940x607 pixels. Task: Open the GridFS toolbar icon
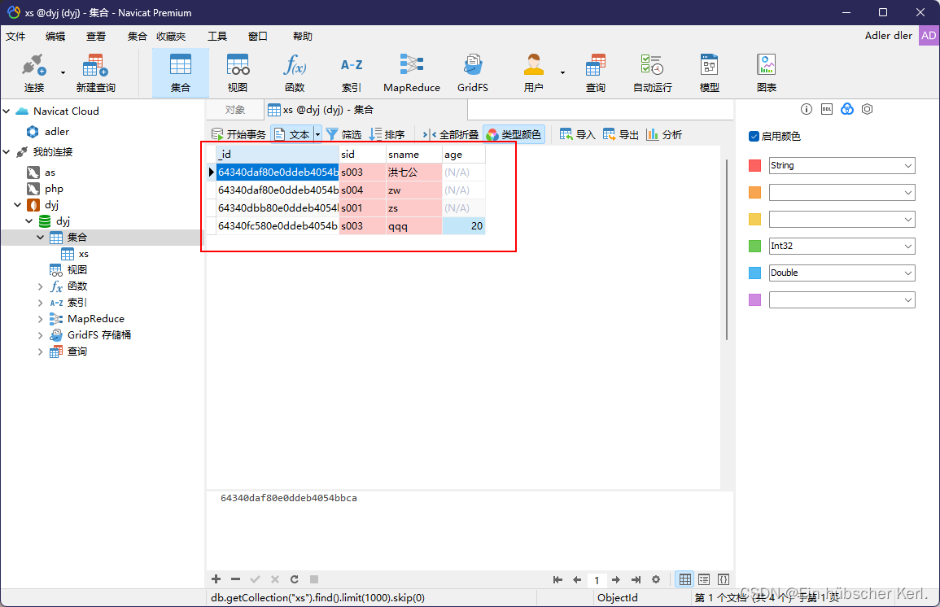473,73
